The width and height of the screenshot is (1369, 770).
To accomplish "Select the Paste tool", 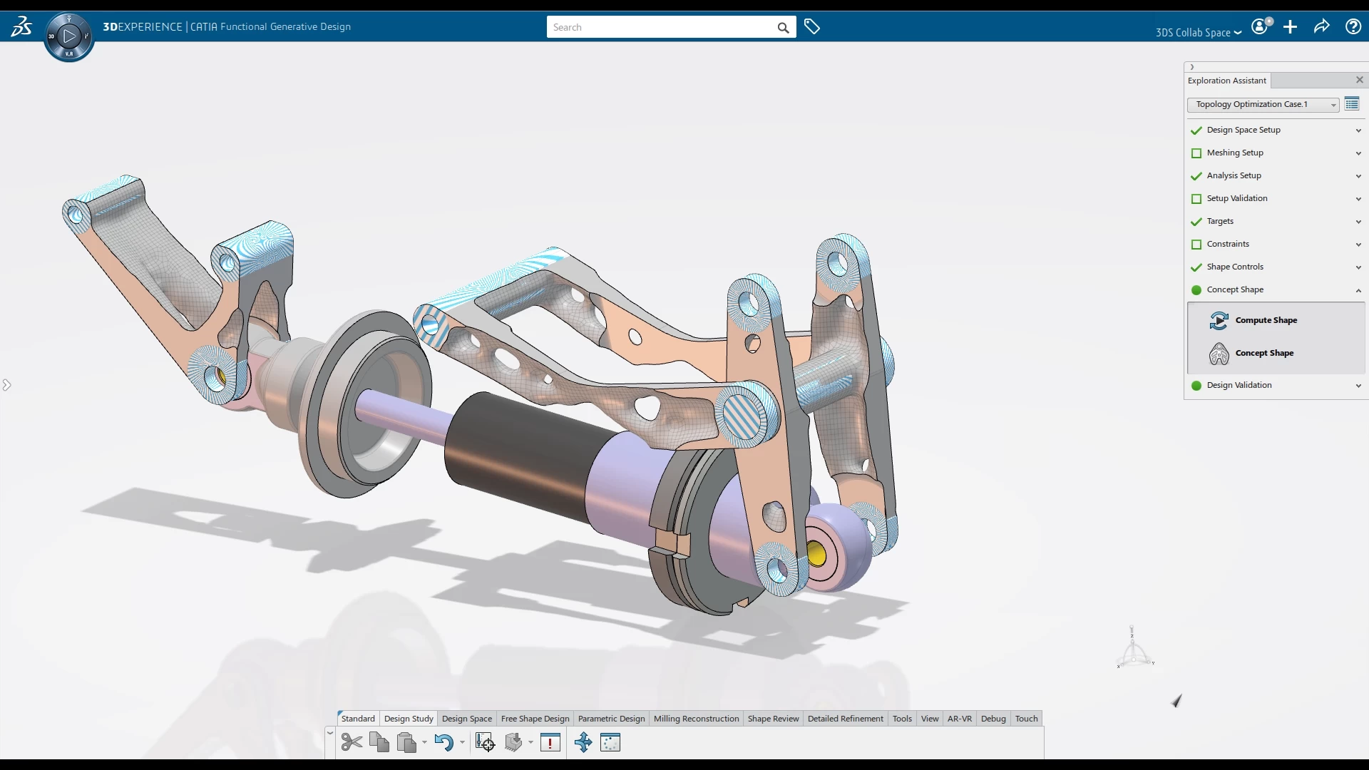I will tap(406, 741).
